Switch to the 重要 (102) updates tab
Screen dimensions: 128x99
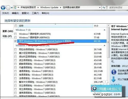[x=8, y=31]
